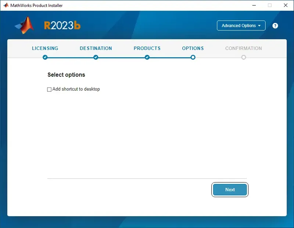Click the Confirmation step circle indicator
Viewport: 294px width, 228px height.
(244, 57)
